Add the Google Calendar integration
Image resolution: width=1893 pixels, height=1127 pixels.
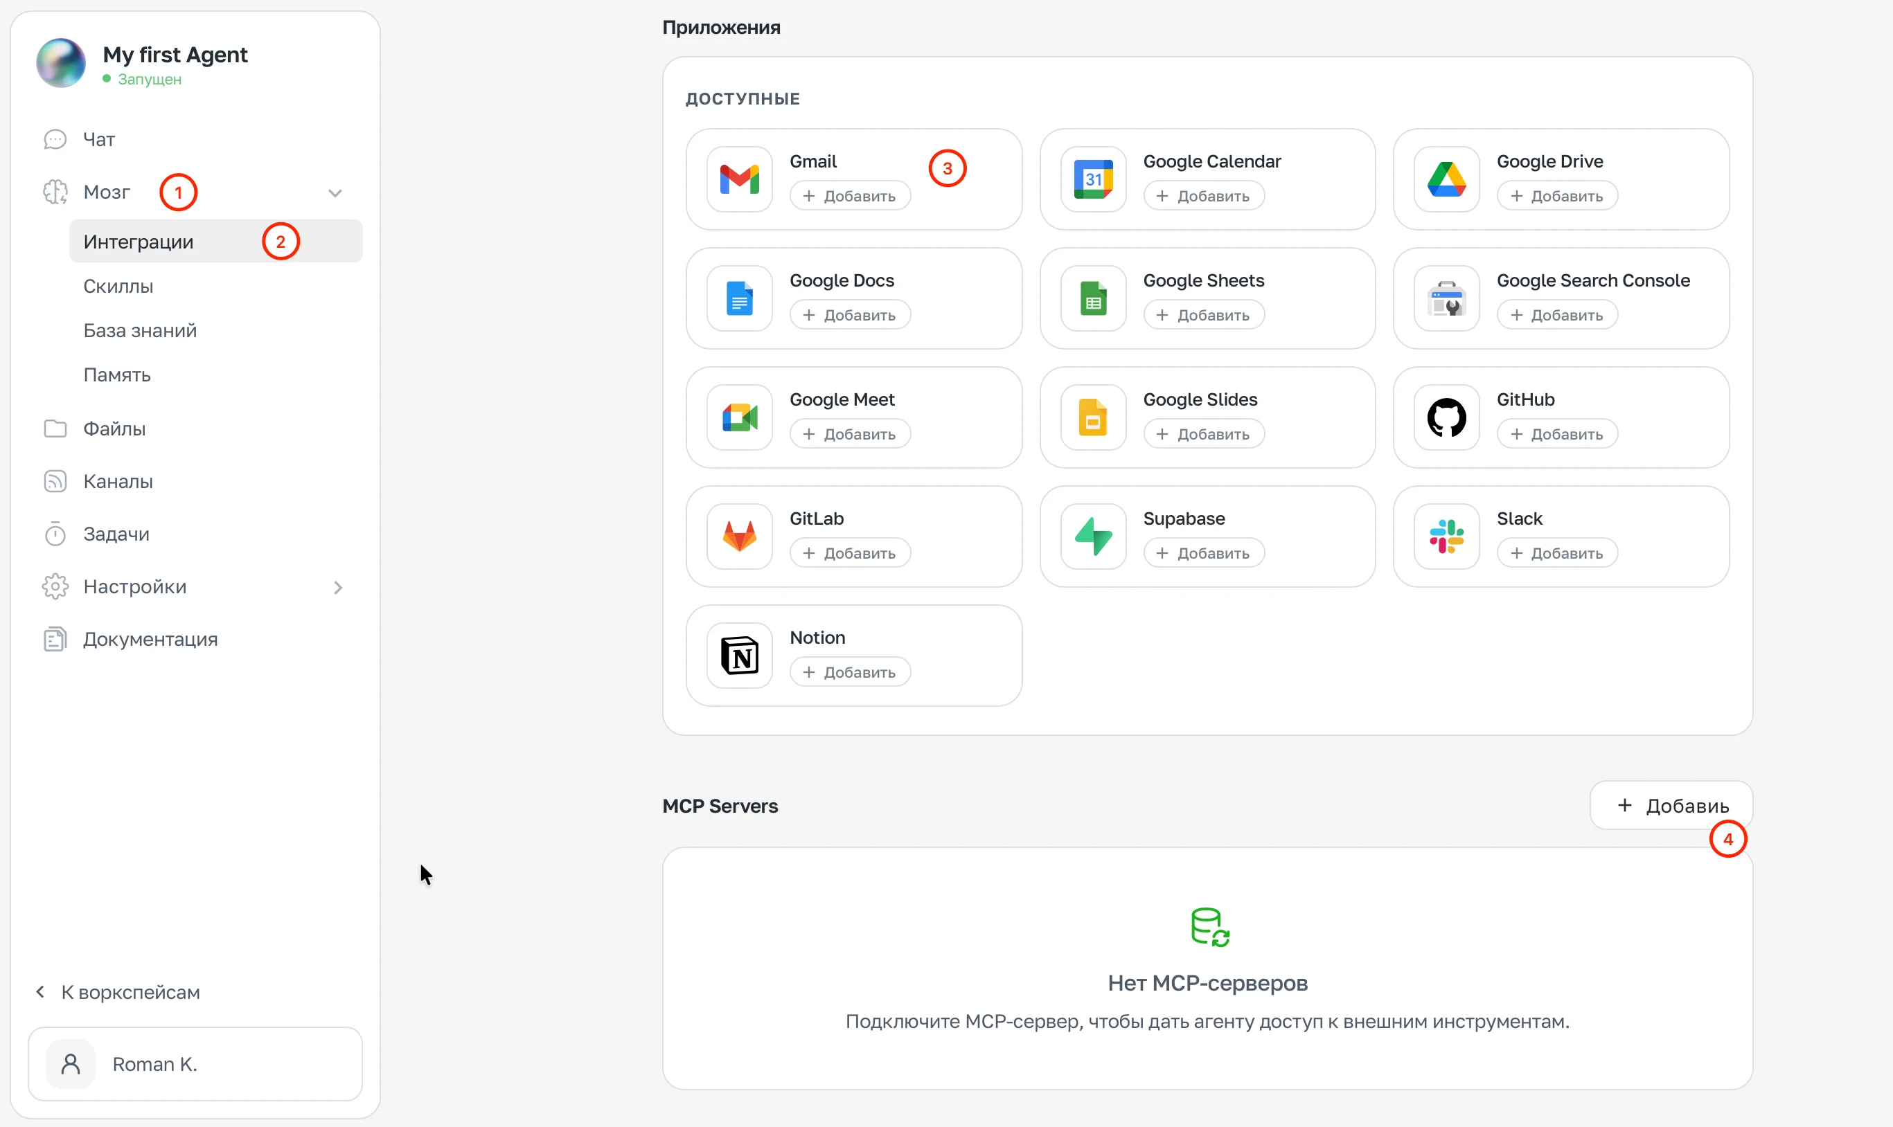pos(1204,196)
